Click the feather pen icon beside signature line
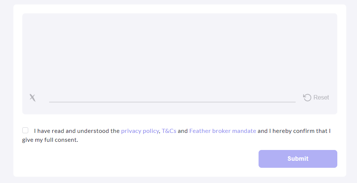 pos(33,98)
